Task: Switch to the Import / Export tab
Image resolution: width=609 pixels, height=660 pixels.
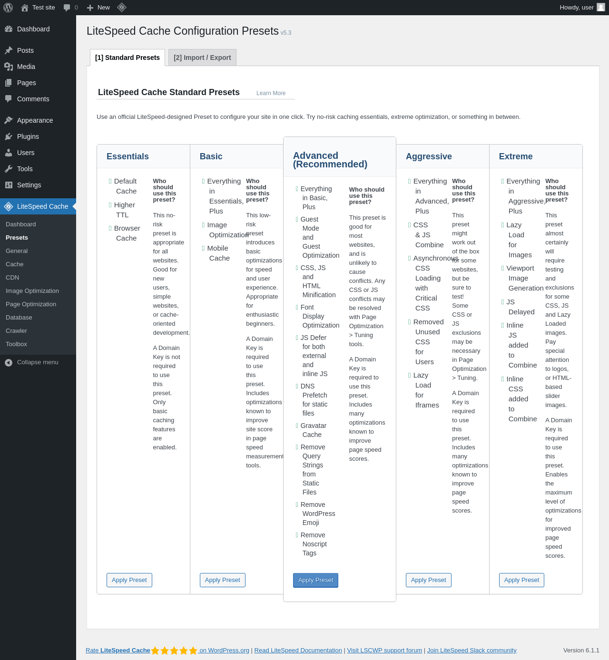Action: coord(202,58)
